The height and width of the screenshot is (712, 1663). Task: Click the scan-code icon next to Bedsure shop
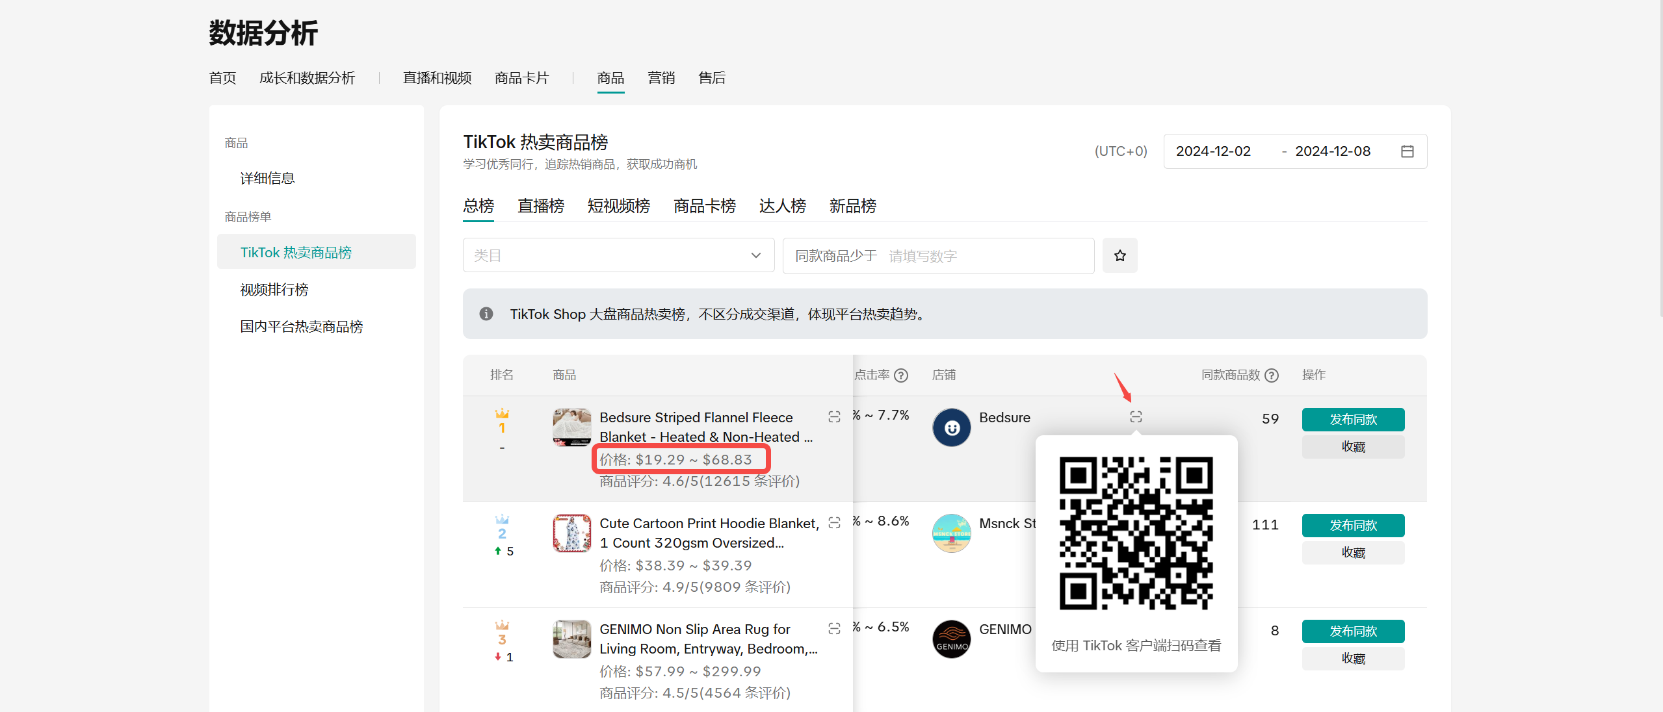[1135, 417]
